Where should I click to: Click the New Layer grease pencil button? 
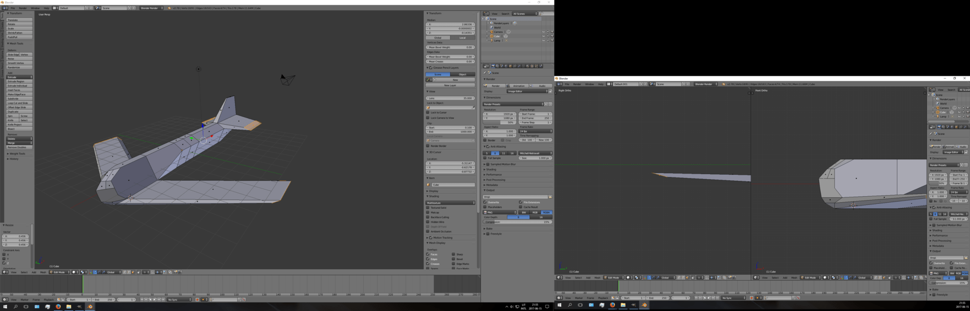tap(450, 85)
